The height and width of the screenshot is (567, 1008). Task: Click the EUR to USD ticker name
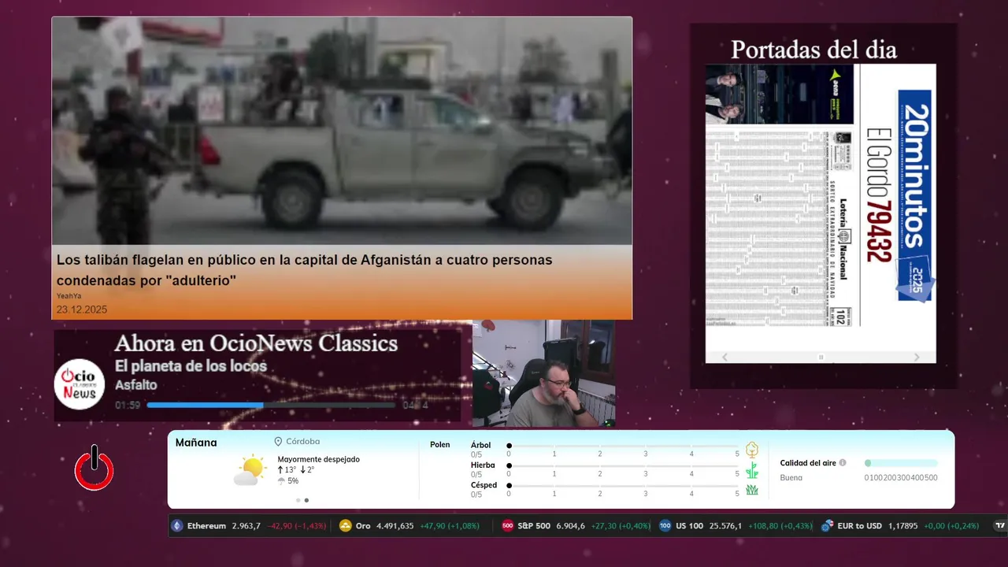tap(859, 526)
